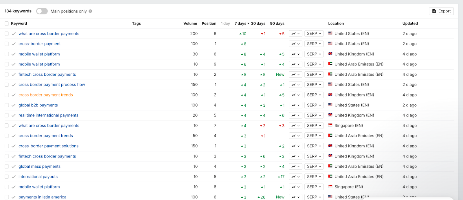Click the Main positions only help icon

click(x=90, y=11)
